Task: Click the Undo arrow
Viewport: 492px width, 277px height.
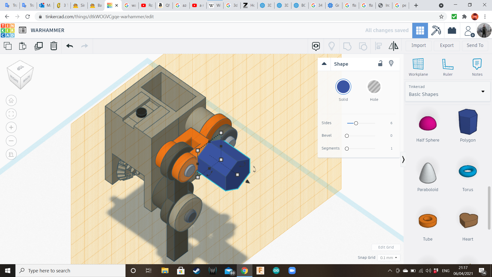Action: tap(69, 46)
